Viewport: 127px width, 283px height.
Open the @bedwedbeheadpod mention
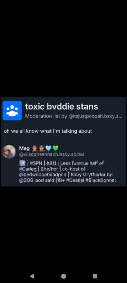[x=43, y=175]
